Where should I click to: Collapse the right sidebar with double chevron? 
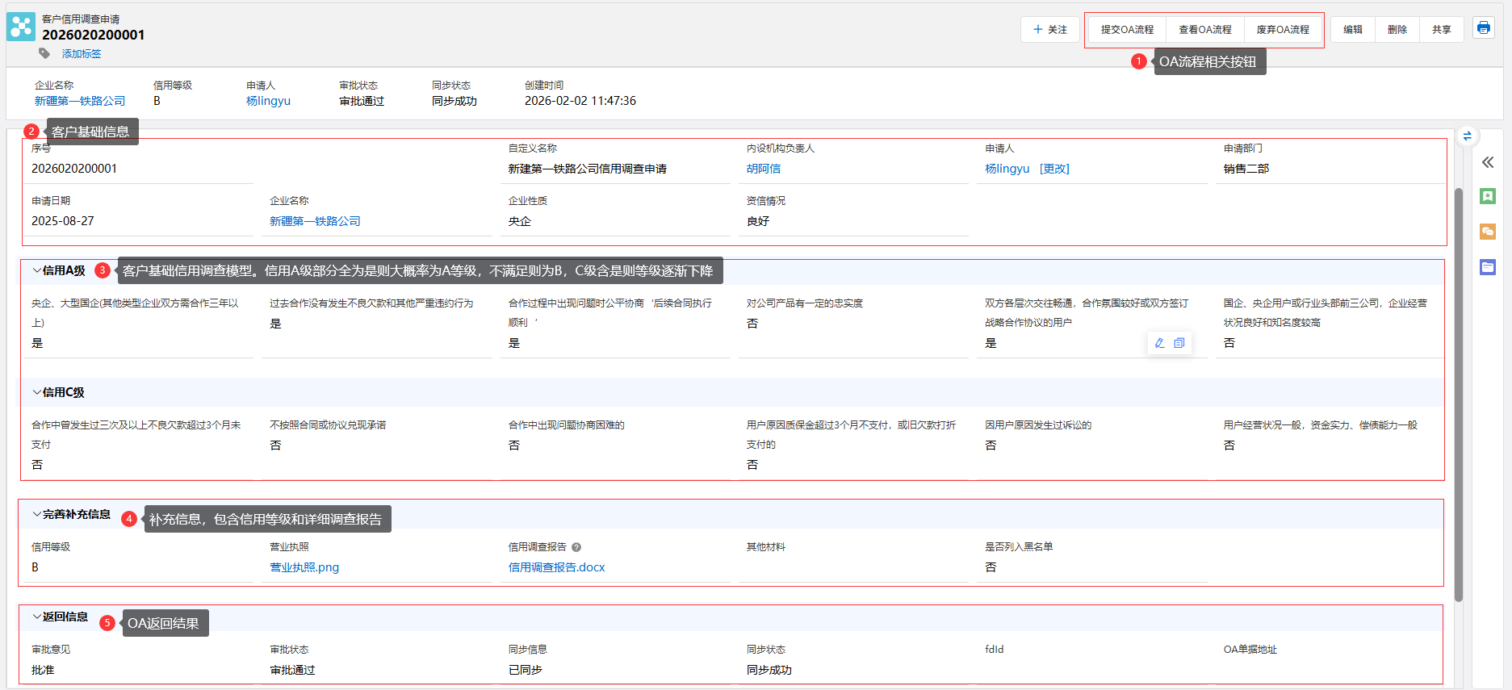(1487, 162)
